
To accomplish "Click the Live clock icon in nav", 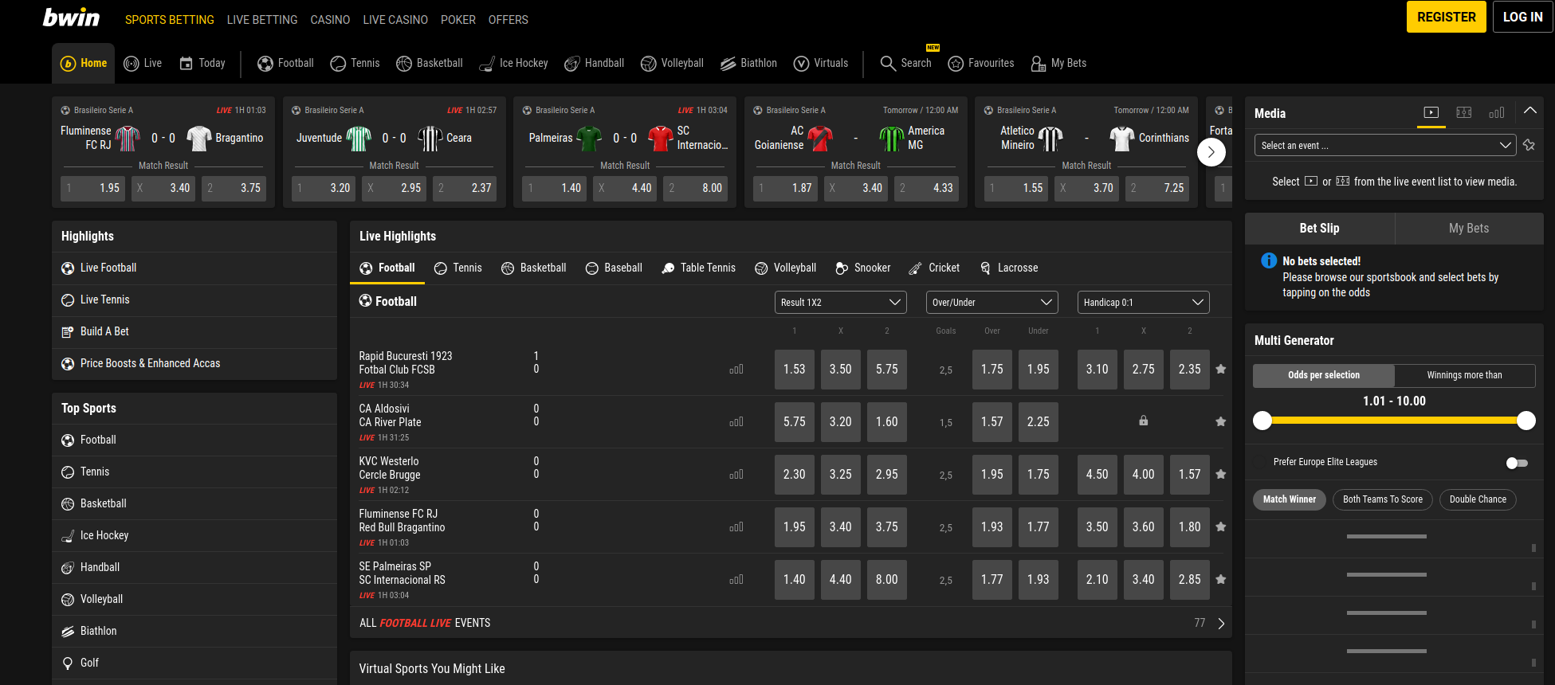I will 131,64.
